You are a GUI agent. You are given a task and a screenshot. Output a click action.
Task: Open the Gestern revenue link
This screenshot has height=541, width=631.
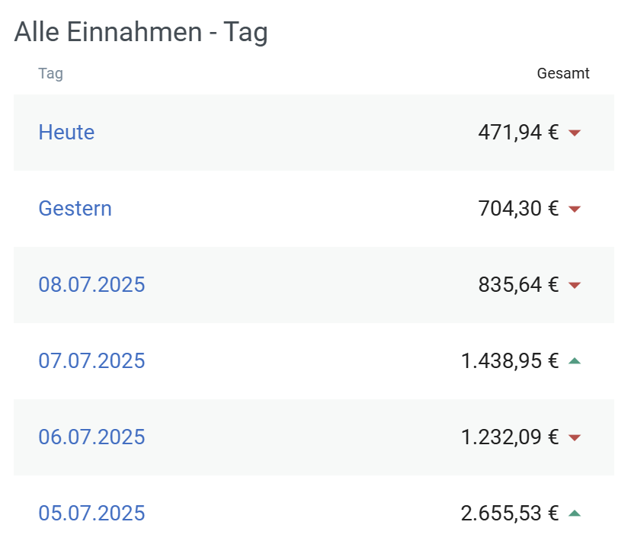pyautogui.click(x=75, y=208)
